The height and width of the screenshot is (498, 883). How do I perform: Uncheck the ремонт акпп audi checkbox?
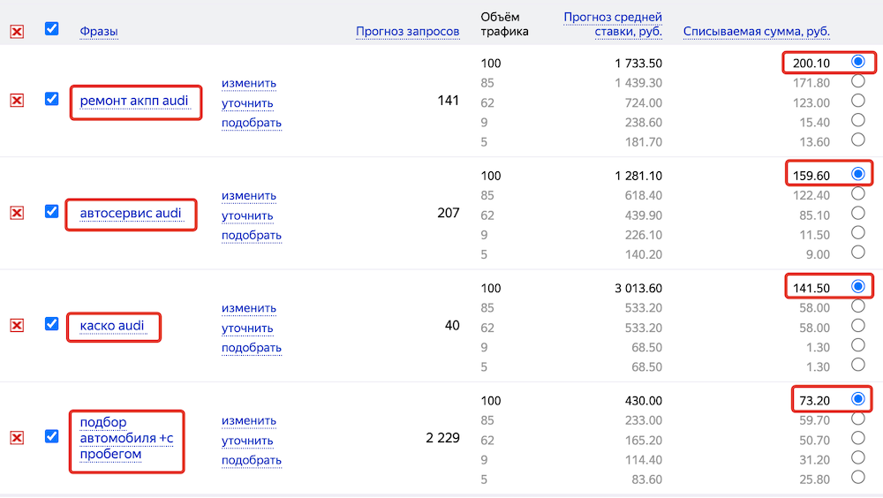[x=52, y=99]
